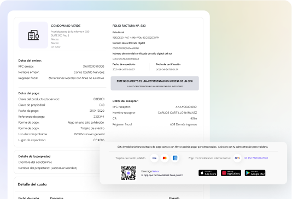Select the receptor CP value
Screen dimensions: 292x199
[194, 119]
